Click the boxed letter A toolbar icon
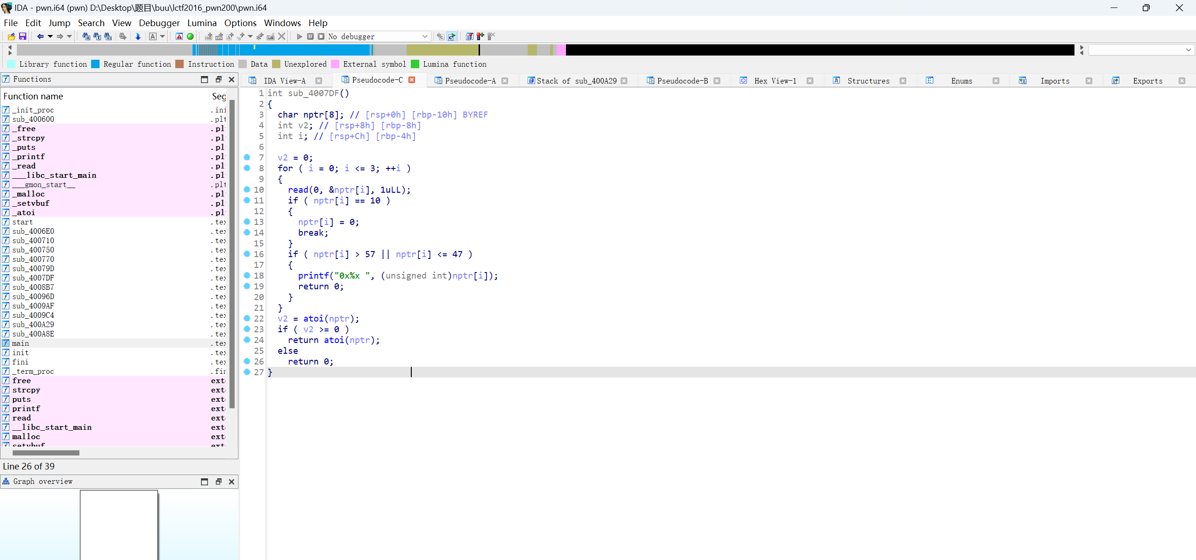1196x560 pixels. tap(153, 36)
